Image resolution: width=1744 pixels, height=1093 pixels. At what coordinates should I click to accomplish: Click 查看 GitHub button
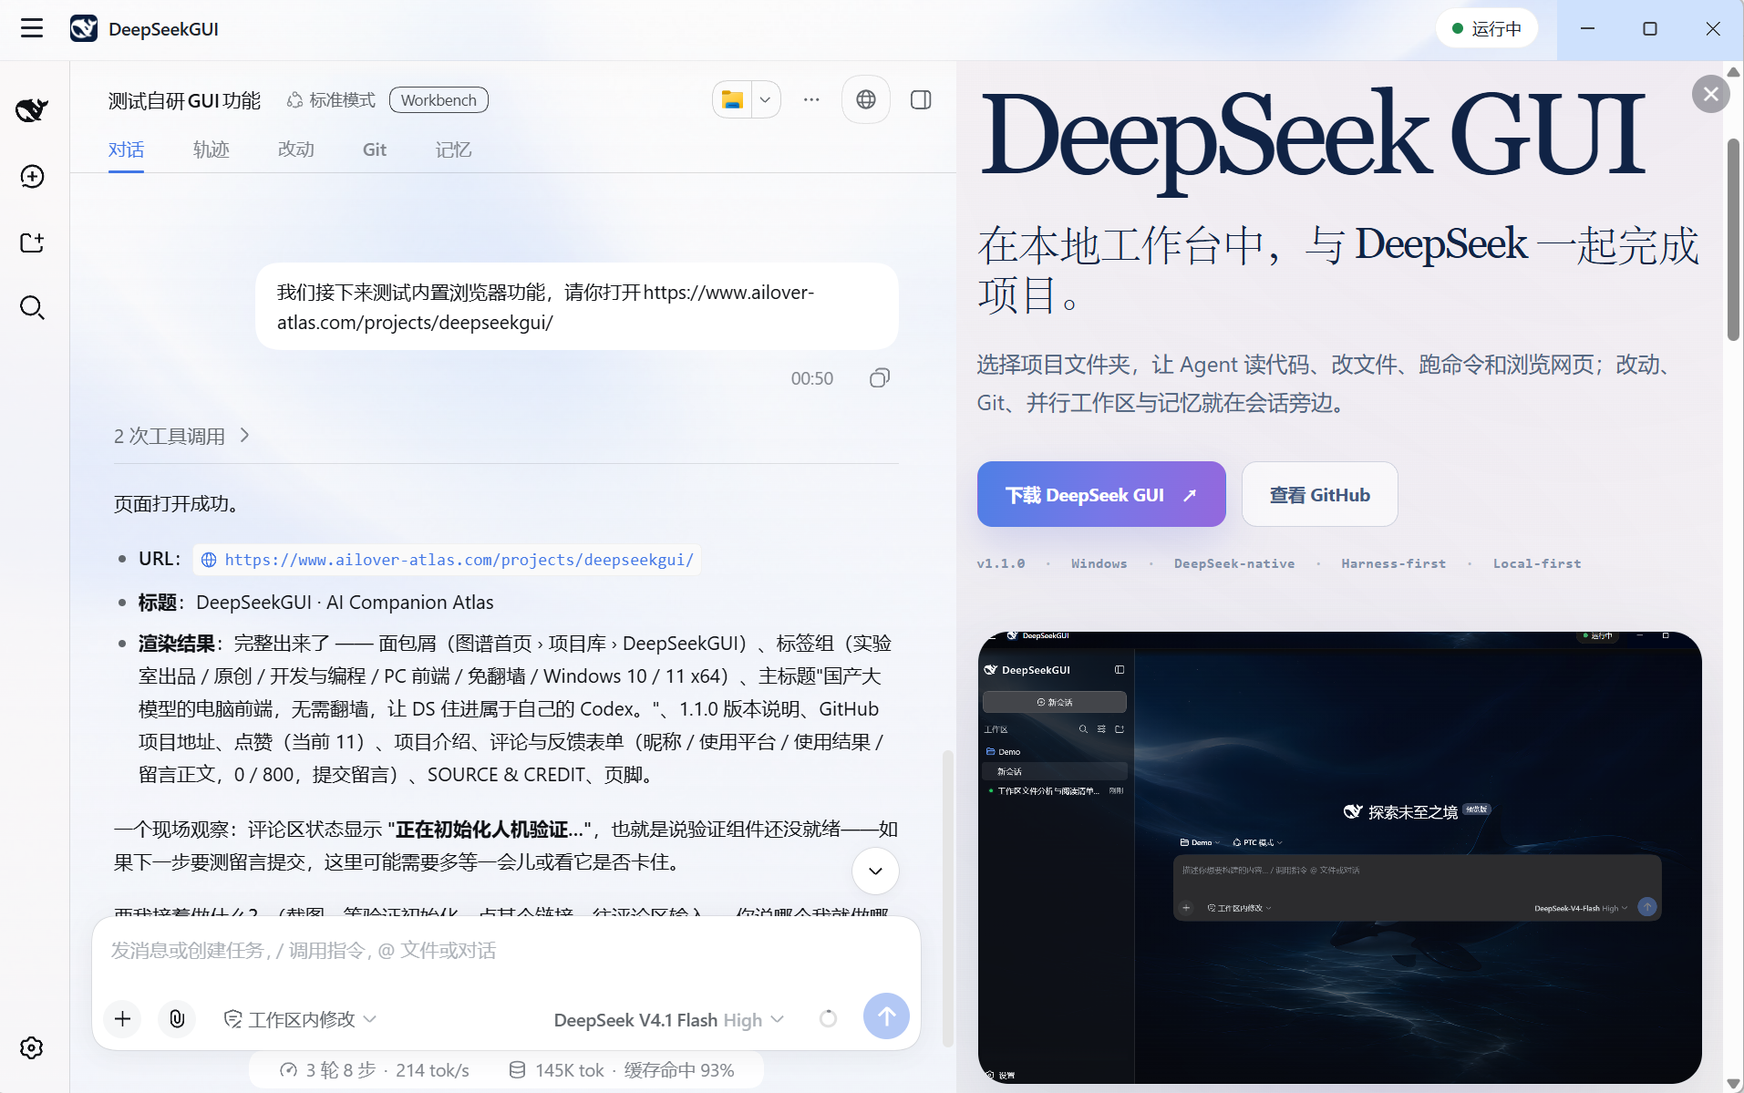click(1319, 494)
